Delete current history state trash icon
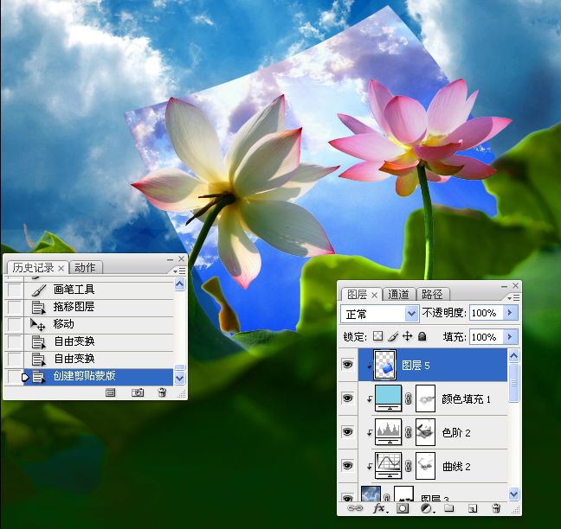 pyautogui.click(x=161, y=392)
